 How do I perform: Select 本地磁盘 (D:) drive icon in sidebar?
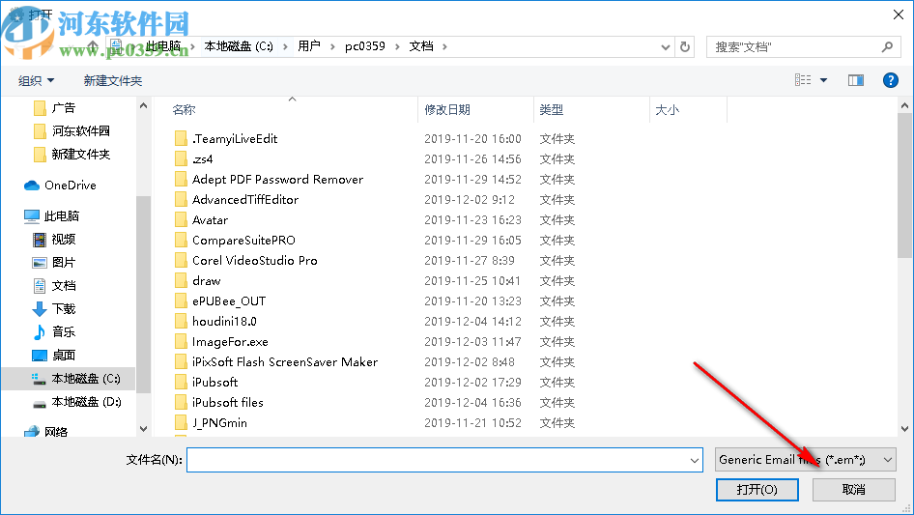point(39,403)
